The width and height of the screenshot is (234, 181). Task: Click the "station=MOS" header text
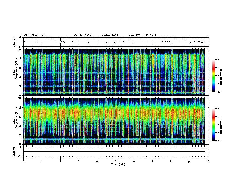[110, 35]
